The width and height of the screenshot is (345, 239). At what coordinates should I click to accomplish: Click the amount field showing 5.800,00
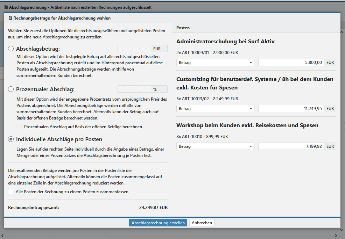point(291,63)
